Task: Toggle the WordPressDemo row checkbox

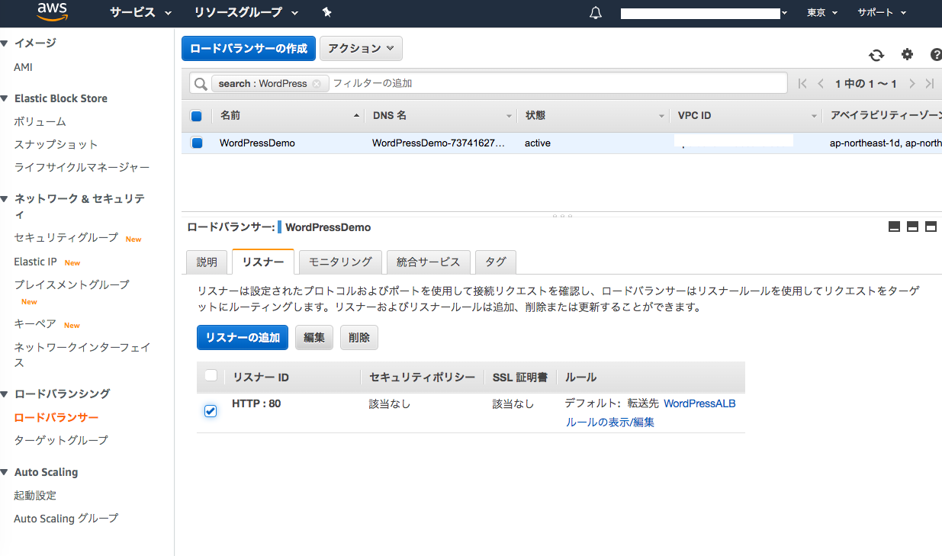Action: pyautogui.click(x=197, y=143)
